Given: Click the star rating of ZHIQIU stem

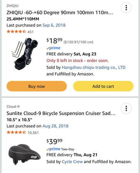Looking at the screenshot, I should click(x=16, y=32).
